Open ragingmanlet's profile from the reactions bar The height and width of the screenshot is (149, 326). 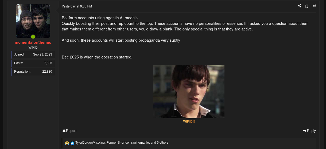click(x=140, y=143)
